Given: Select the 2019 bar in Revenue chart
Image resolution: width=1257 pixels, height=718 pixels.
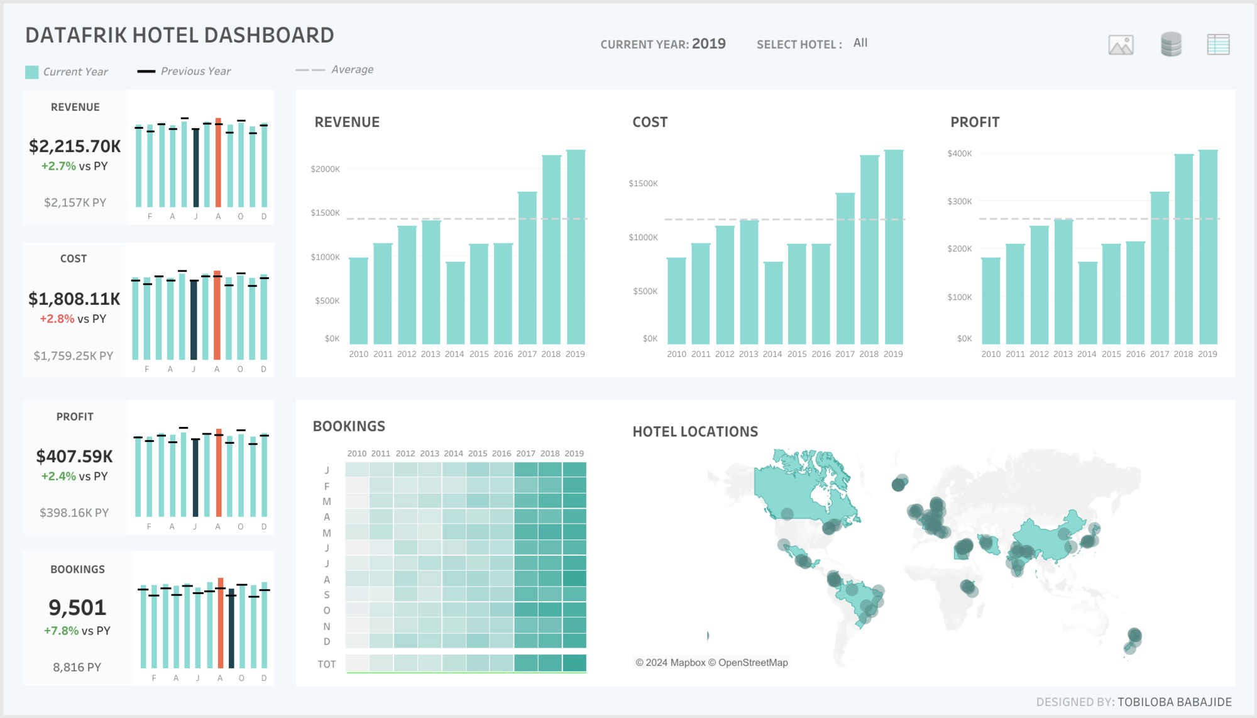Looking at the screenshot, I should (576, 251).
